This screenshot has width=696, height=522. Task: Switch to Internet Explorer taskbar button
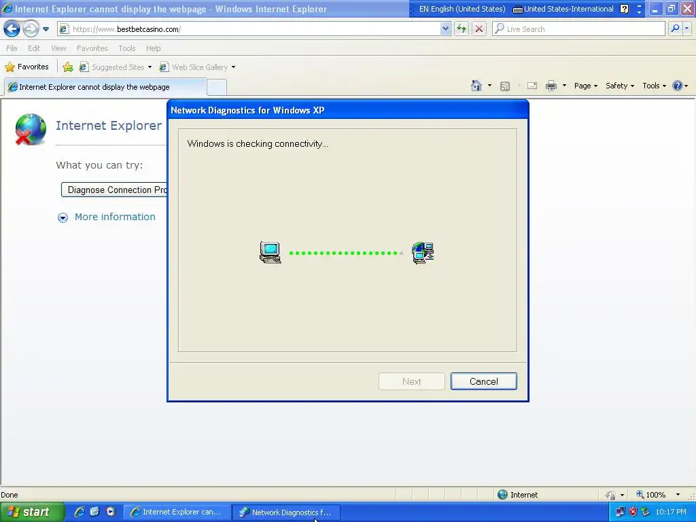[177, 512]
